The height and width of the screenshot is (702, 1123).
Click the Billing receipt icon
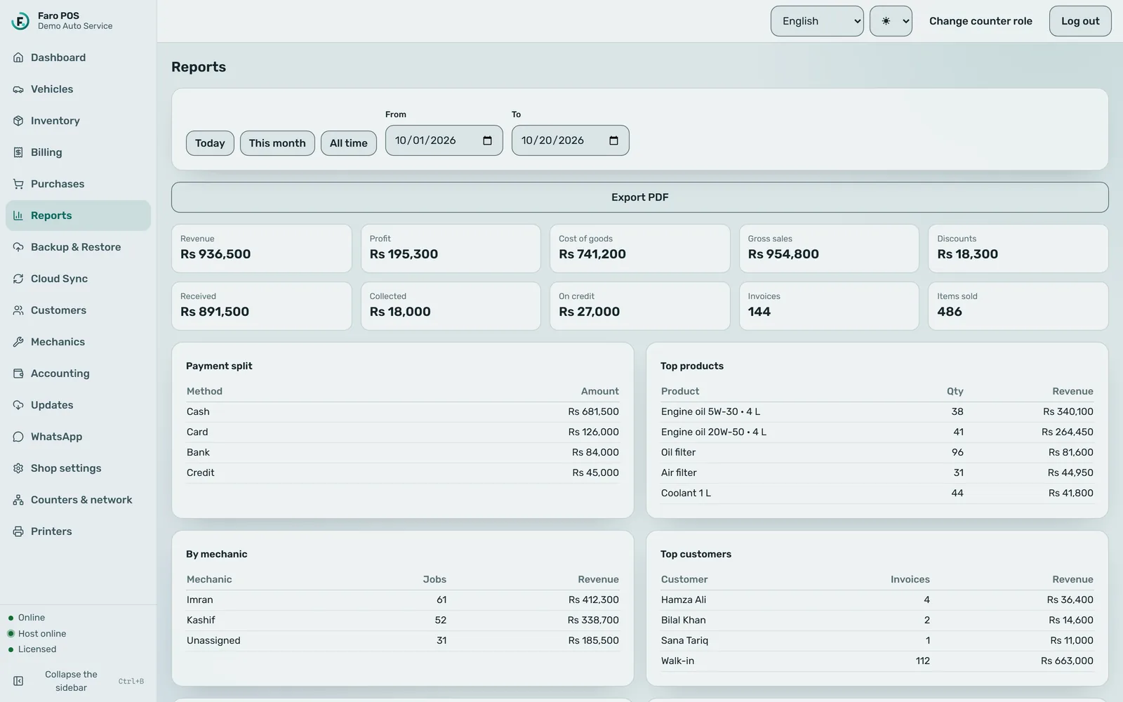18,152
